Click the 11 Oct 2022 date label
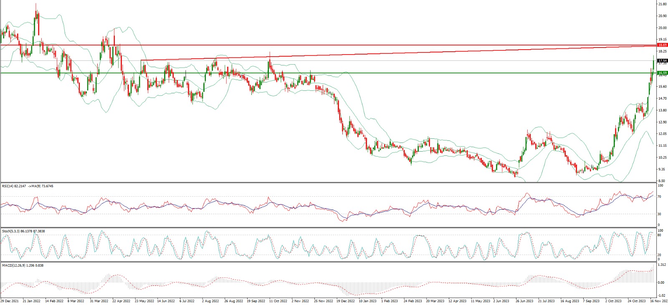The height and width of the screenshot is (305, 668). coord(278,301)
